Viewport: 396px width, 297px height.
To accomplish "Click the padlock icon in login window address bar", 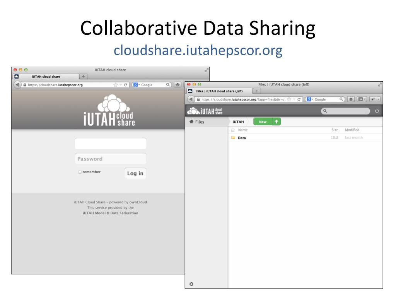I will point(24,85).
